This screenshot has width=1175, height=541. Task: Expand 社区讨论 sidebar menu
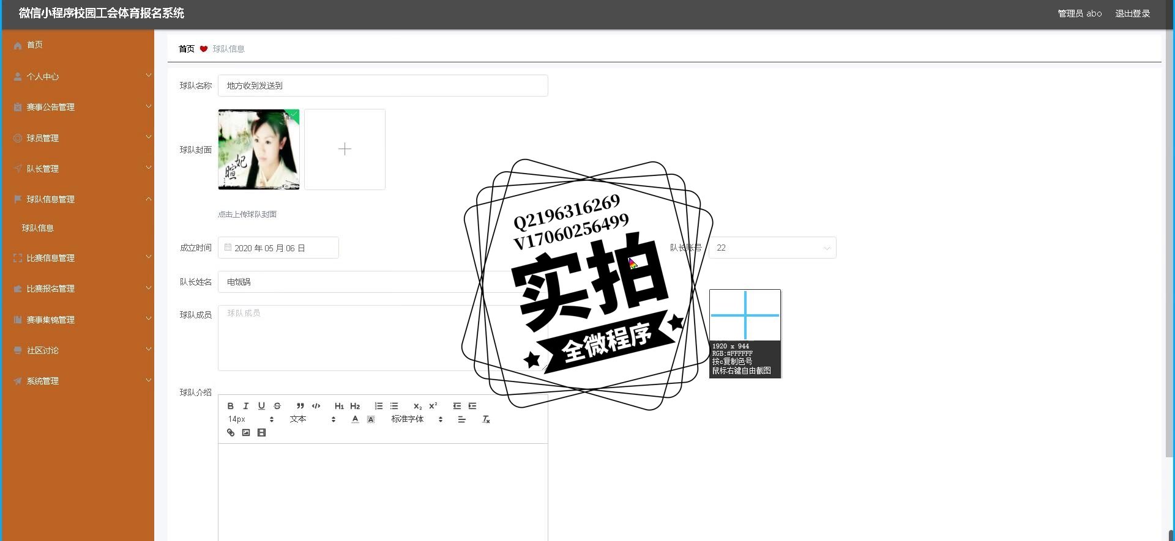78,350
